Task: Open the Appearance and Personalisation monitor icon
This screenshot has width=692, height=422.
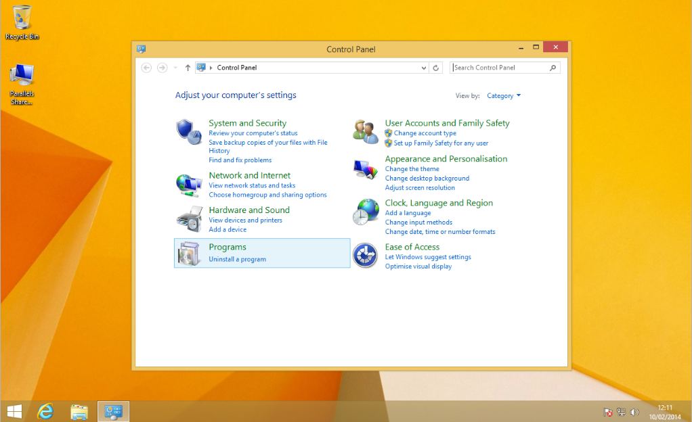Action: [x=366, y=170]
